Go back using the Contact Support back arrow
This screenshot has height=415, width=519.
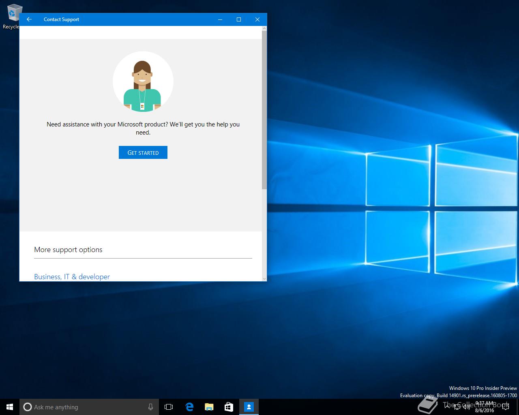point(29,19)
